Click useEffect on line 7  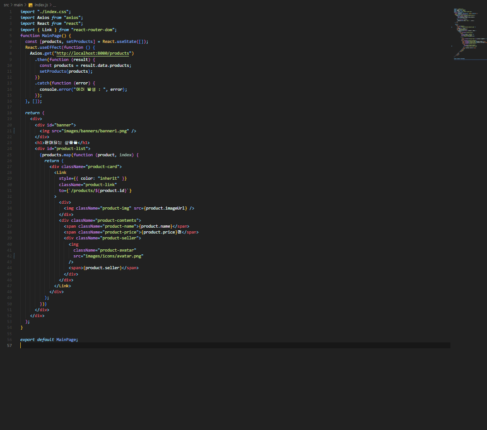(50, 47)
